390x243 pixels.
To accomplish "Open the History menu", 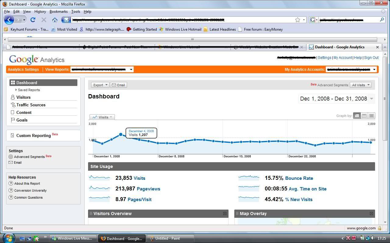I will 40,12.
